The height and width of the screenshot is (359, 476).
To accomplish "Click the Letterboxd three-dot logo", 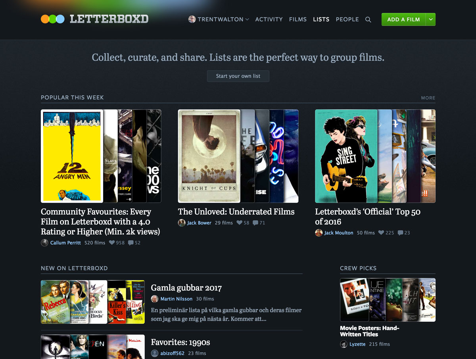I will (x=52, y=19).
